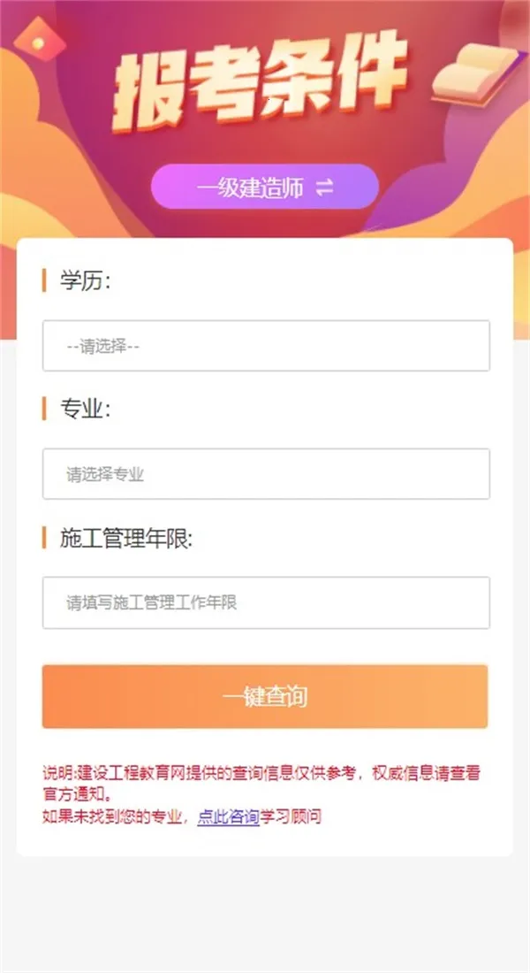
Task: Click the orange bar marker beside 施工管理年限
Action: (x=44, y=538)
